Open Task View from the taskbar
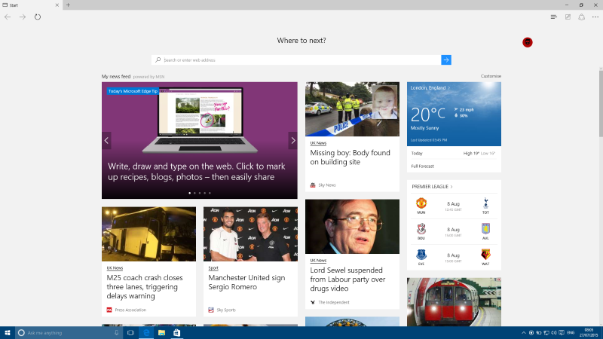 pos(130,333)
